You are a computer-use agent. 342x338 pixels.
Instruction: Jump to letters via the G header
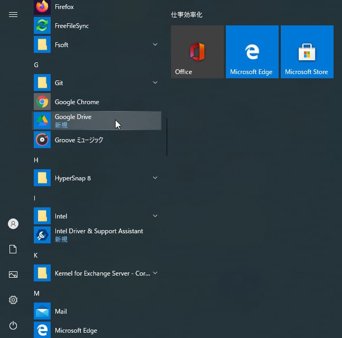coord(36,65)
